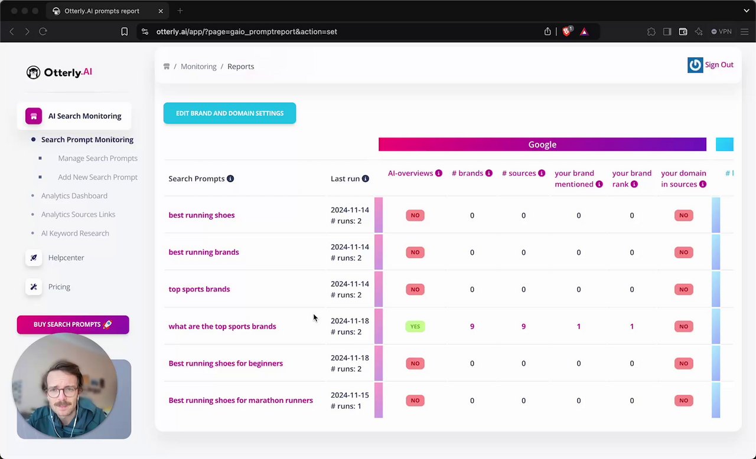
Task: Open the tab search dropdown chevron
Action: [747, 11]
